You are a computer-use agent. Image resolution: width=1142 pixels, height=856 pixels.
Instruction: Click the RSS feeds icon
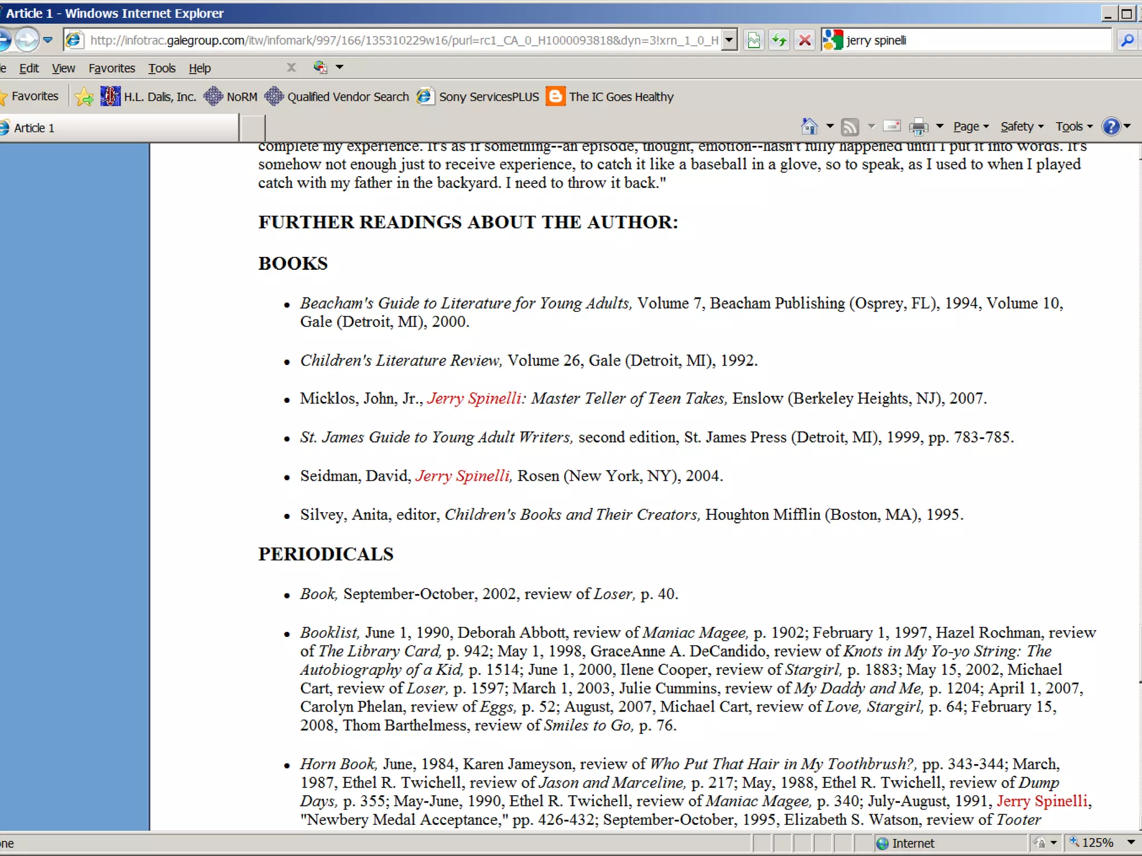coord(849,127)
